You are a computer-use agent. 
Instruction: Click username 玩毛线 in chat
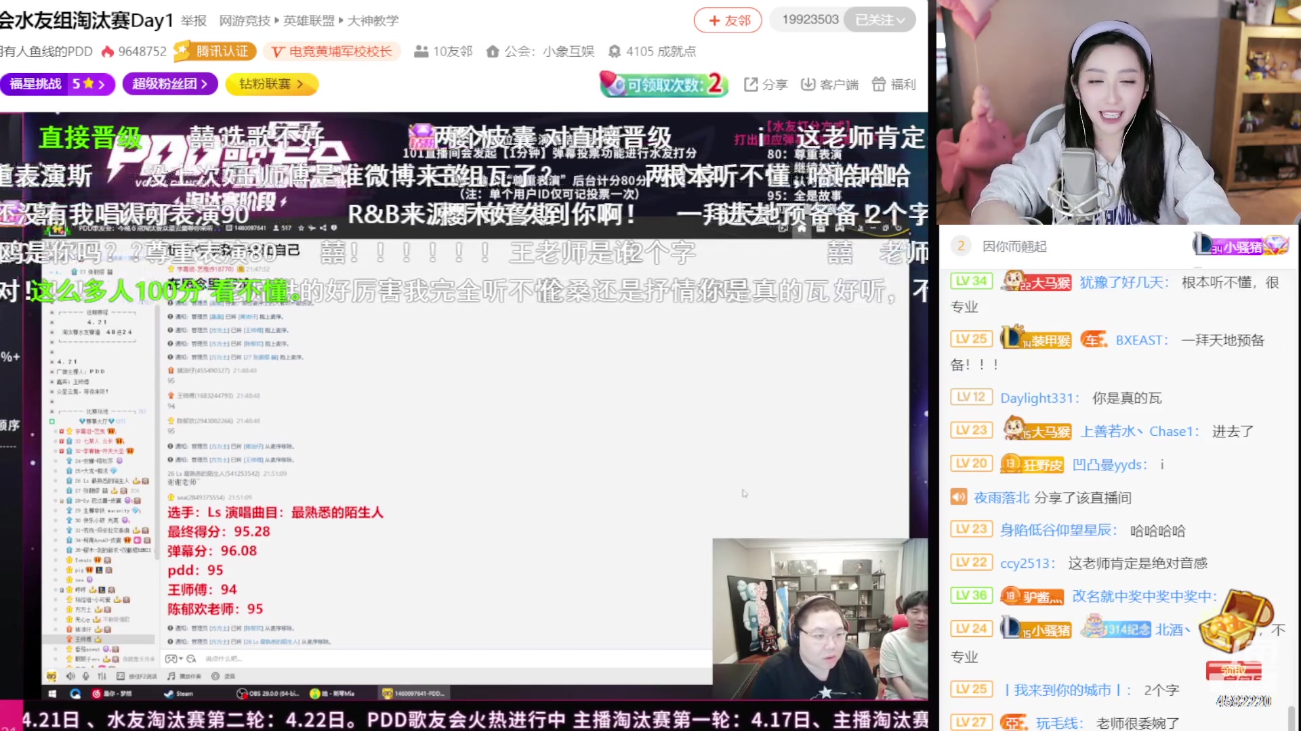point(1059,723)
